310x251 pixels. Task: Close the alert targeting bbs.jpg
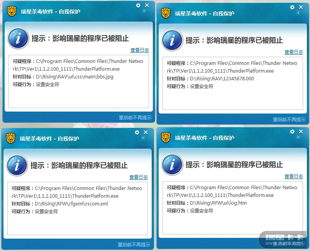click(147, 5)
